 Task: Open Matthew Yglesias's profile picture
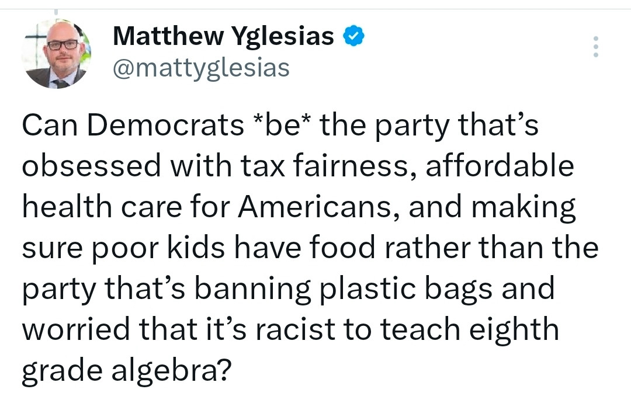pos(57,55)
